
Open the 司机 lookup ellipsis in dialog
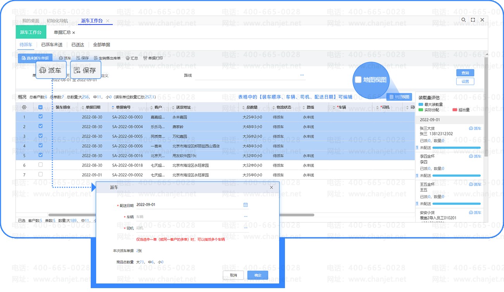(x=245, y=228)
